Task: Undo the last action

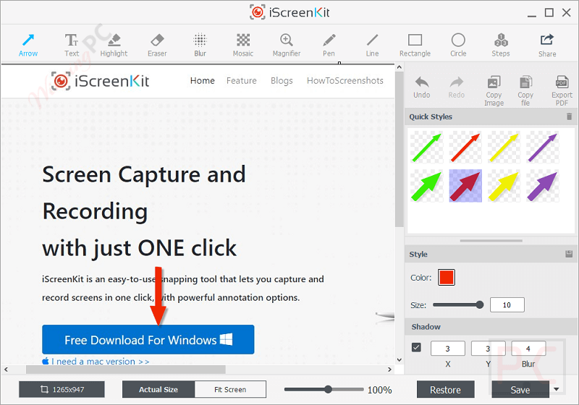Action: click(422, 88)
